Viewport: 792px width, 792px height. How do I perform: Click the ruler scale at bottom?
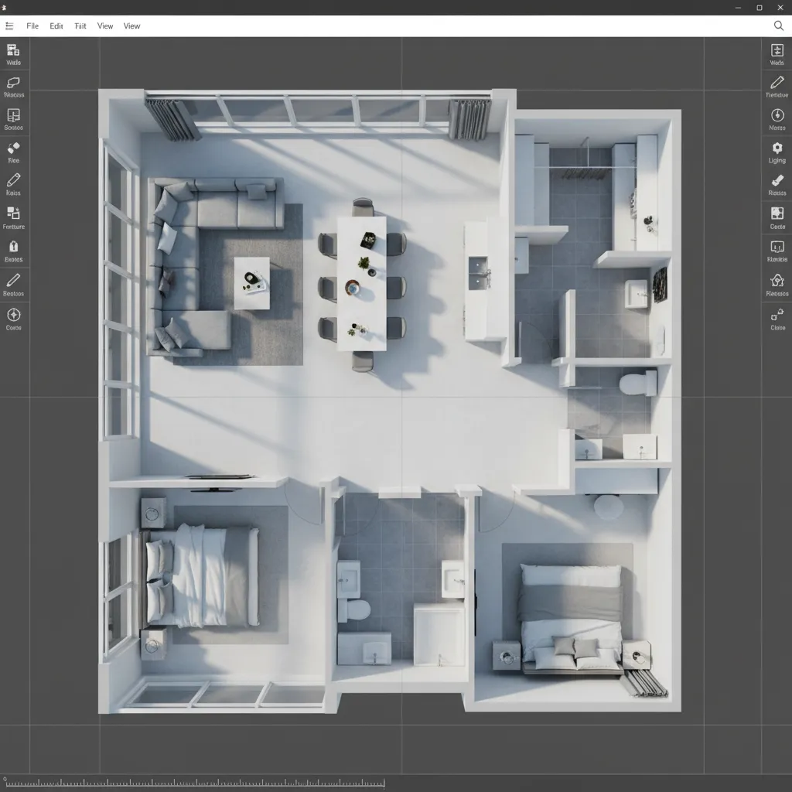(194, 783)
